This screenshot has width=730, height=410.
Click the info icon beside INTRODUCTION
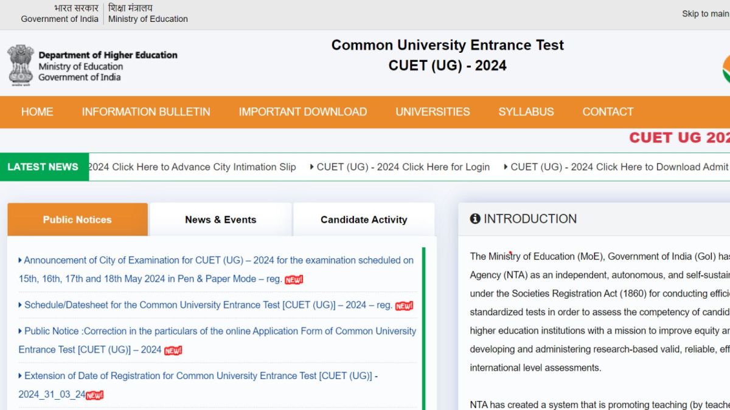click(475, 219)
